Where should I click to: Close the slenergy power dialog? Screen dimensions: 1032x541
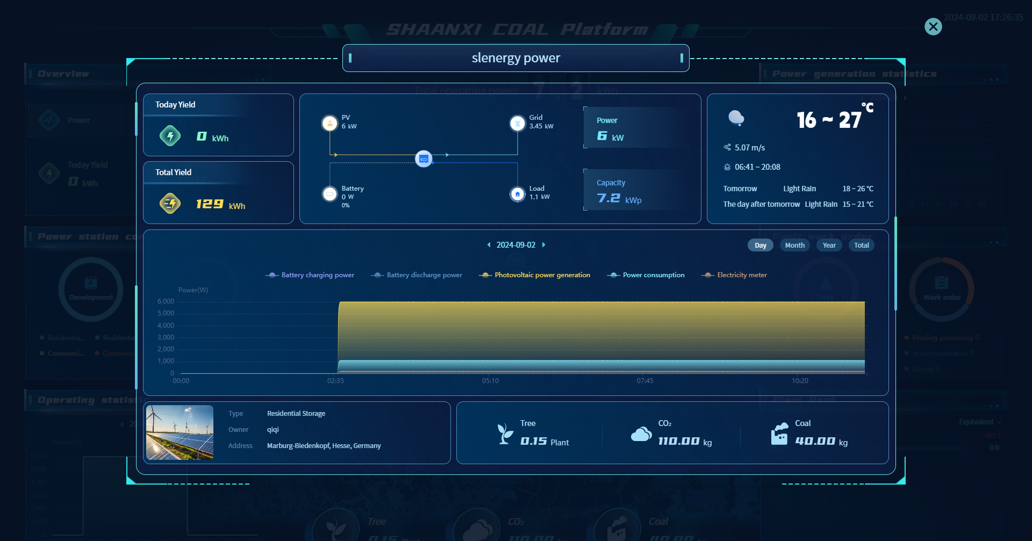[x=933, y=26]
